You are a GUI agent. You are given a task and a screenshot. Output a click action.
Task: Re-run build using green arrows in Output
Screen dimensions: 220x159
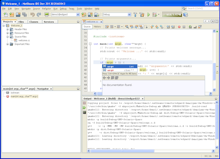pyautogui.click(x=85, y=108)
